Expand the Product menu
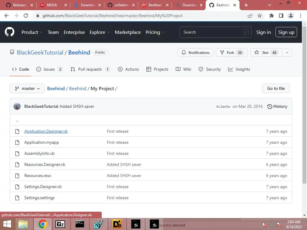Image resolution: width=307 pixels, height=230 pixels. [32, 32]
